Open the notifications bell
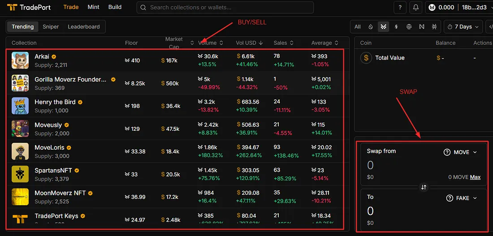This screenshot has width=493, height=236. point(415,8)
